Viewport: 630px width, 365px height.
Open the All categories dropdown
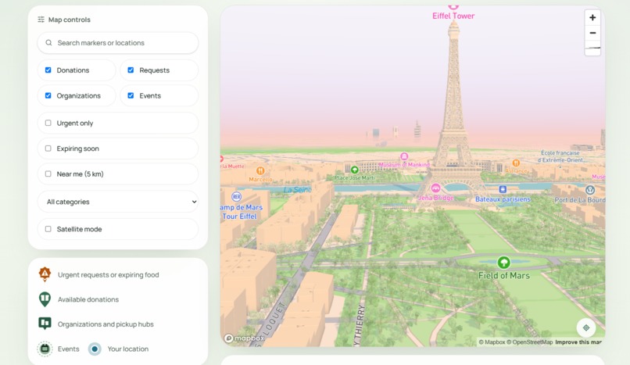point(118,202)
